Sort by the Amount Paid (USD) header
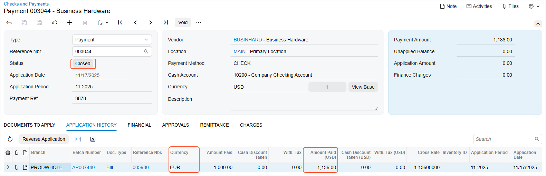The image size is (546, 176). coord(320,155)
